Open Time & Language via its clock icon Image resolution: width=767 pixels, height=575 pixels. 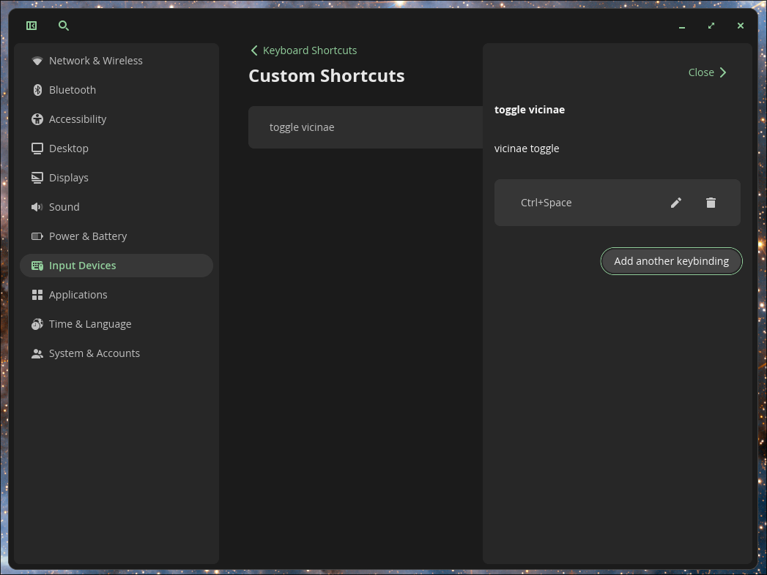click(37, 324)
